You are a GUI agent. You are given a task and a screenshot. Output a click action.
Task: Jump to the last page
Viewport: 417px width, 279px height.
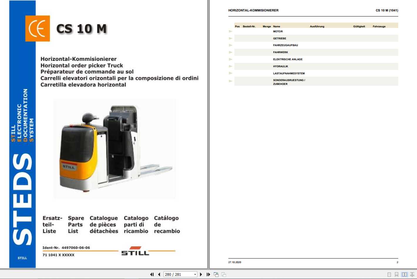click(208, 274)
